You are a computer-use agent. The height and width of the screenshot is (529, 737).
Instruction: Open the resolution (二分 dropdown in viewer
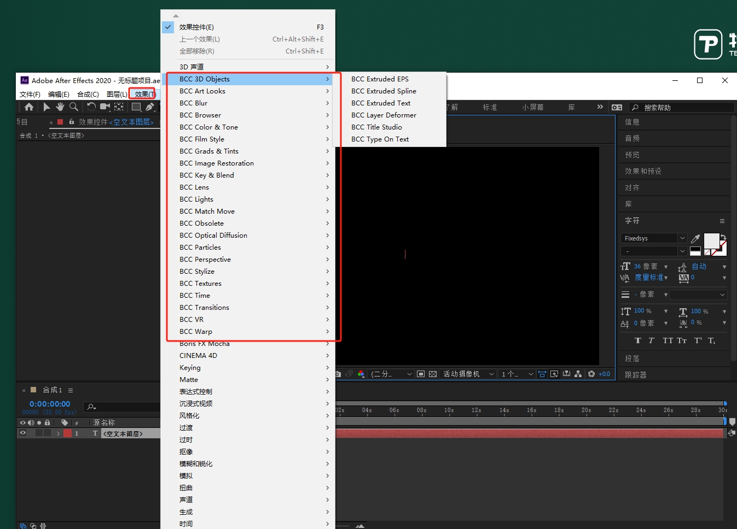[x=391, y=374]
